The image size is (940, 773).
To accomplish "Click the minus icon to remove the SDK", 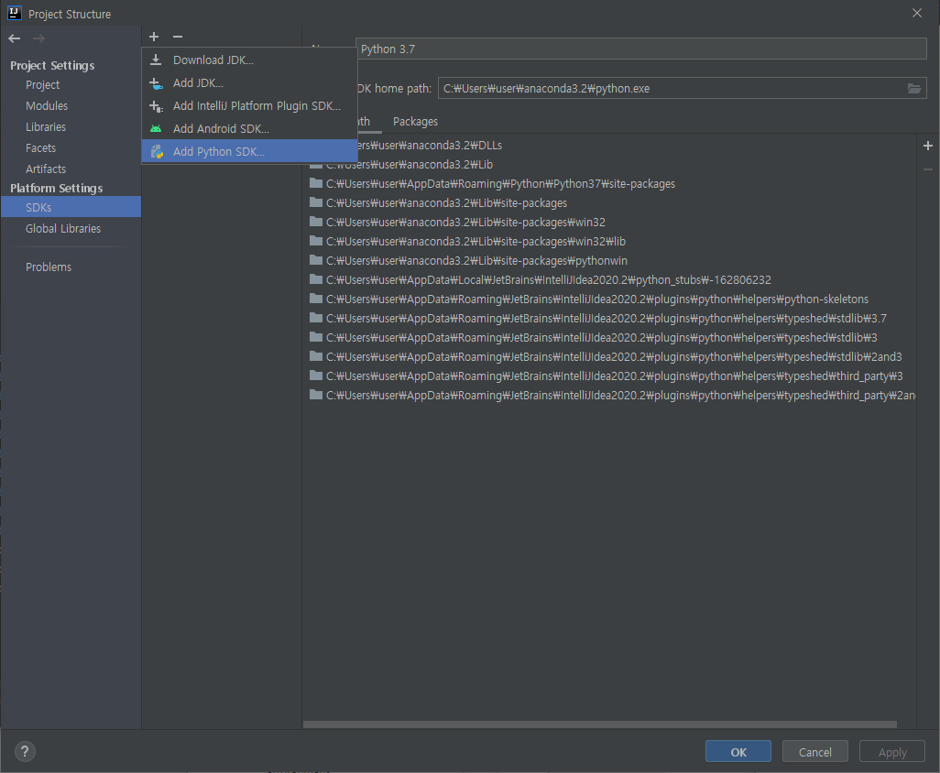I will (177, 36).
